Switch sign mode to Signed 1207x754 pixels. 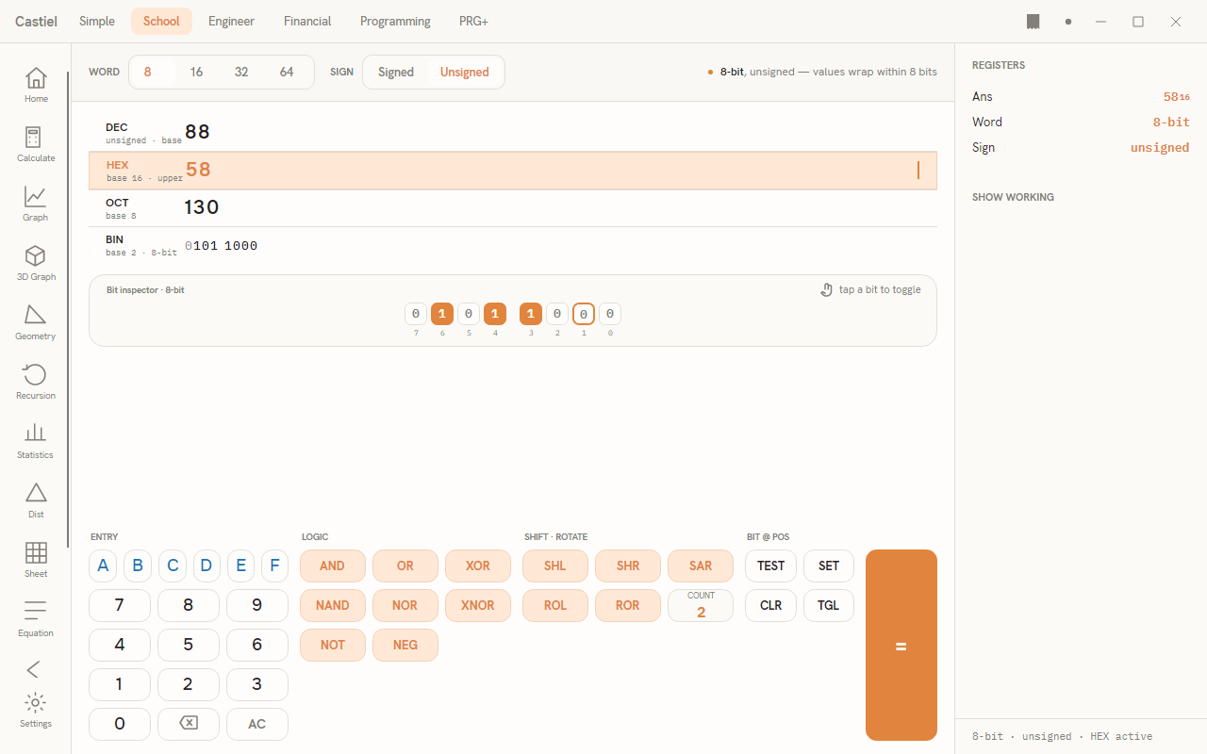tap(396, 72)
